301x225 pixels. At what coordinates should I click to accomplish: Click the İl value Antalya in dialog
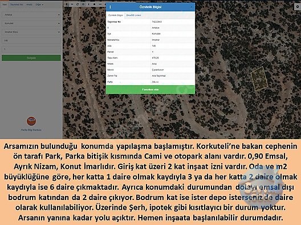tap(156, 28)
